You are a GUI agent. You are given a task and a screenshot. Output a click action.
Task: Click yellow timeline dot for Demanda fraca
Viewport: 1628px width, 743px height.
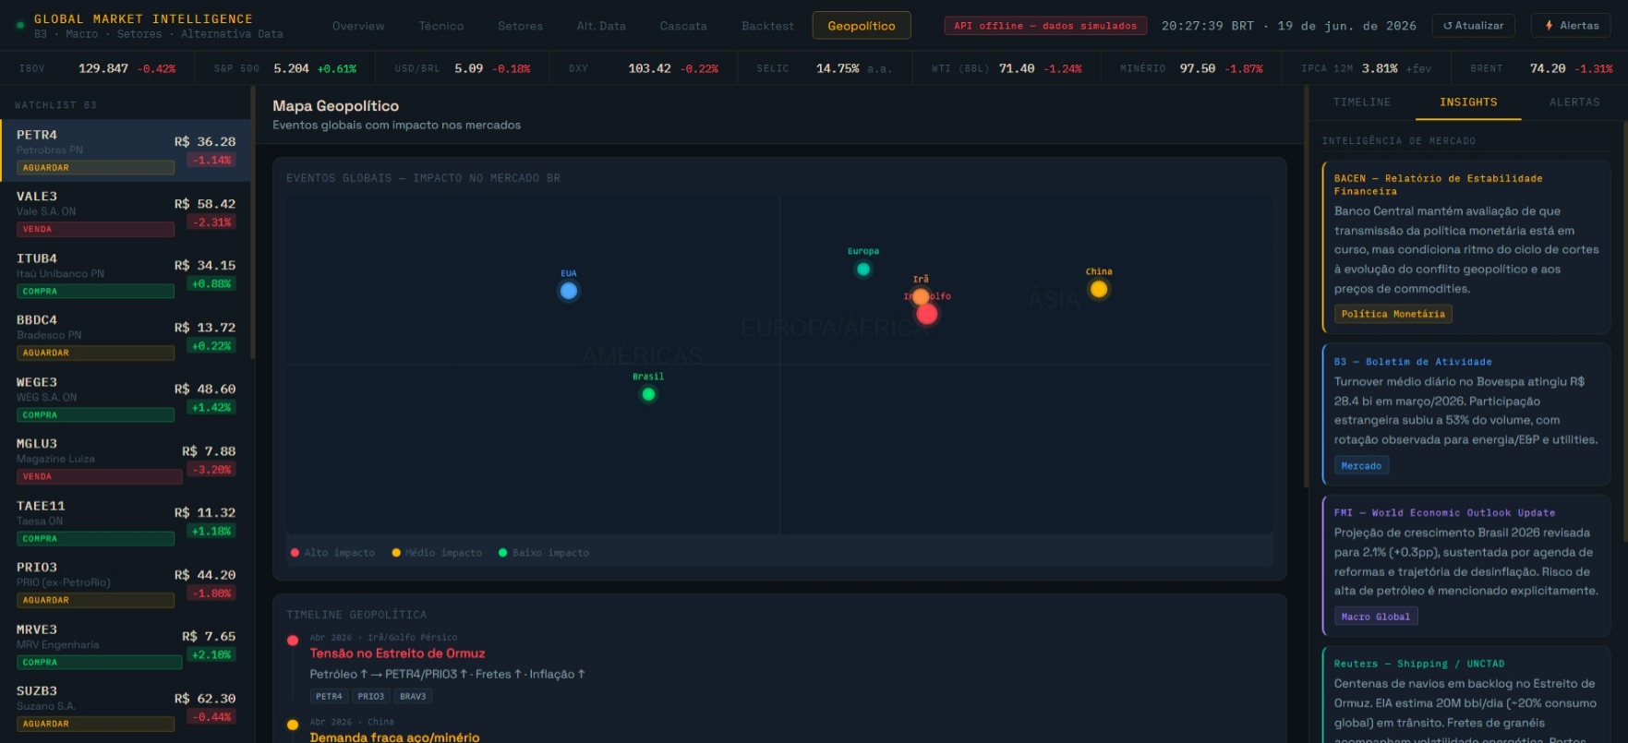(293, 725)
